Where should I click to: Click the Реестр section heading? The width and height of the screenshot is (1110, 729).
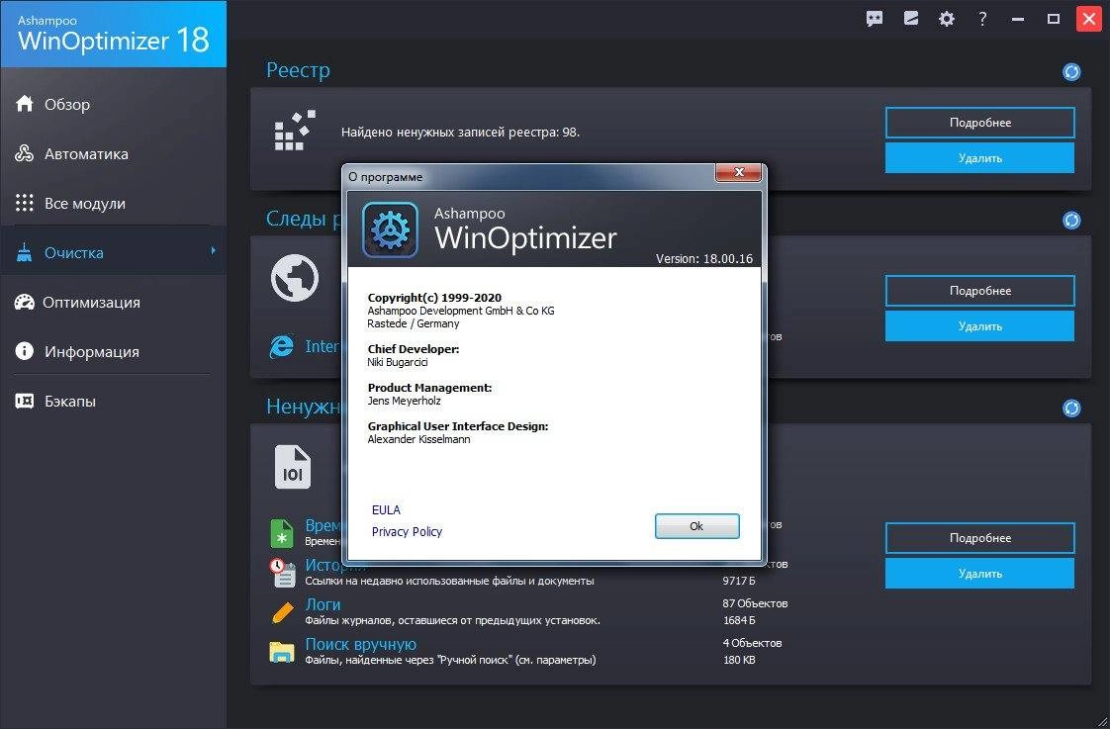coord(298,70)
